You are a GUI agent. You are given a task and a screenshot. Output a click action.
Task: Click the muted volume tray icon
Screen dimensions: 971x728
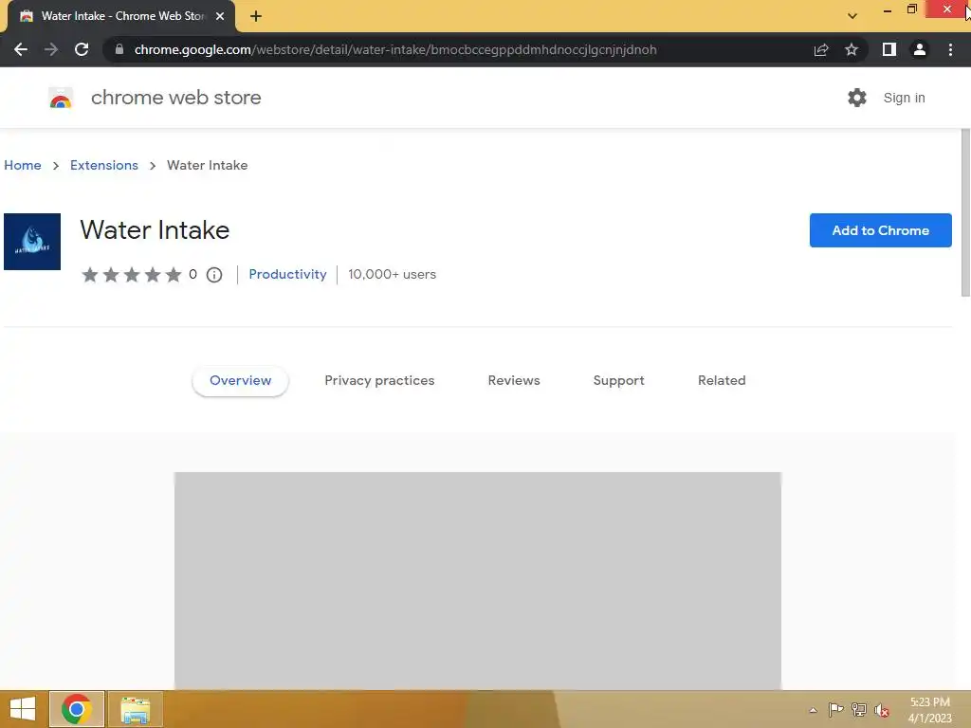pyautogui.click(x=882, y=710)
